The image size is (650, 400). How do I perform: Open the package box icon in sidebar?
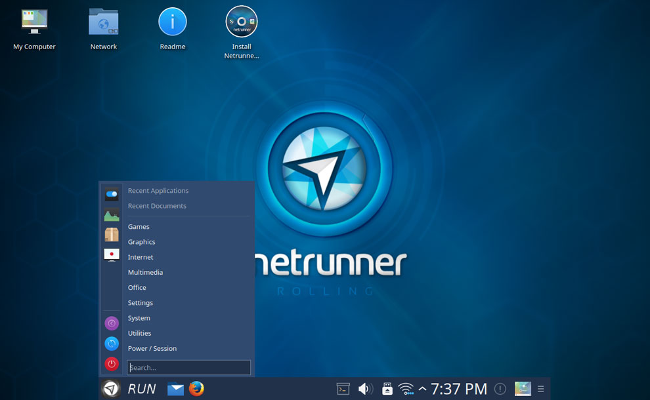click(112, 234)
